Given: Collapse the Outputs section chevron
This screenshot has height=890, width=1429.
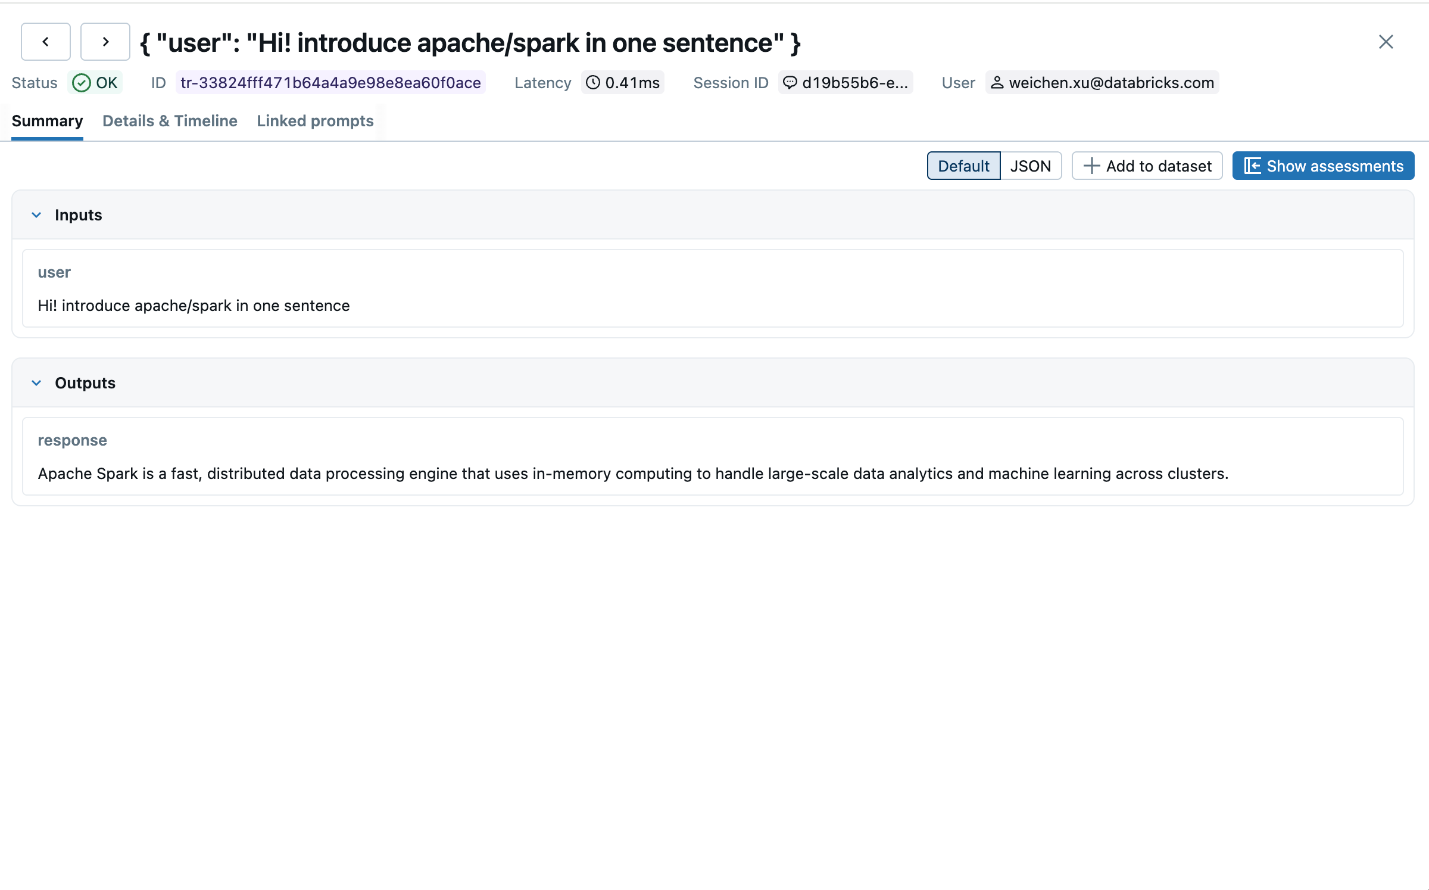Looking at the screenshot, I should [36, 383].
